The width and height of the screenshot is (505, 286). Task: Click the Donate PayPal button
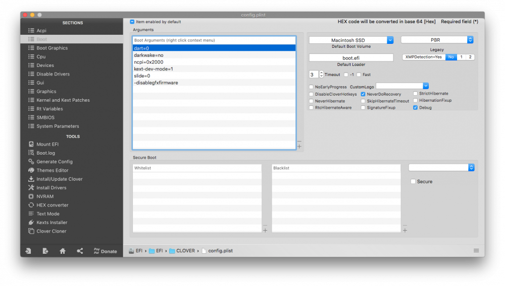(106, 251)
